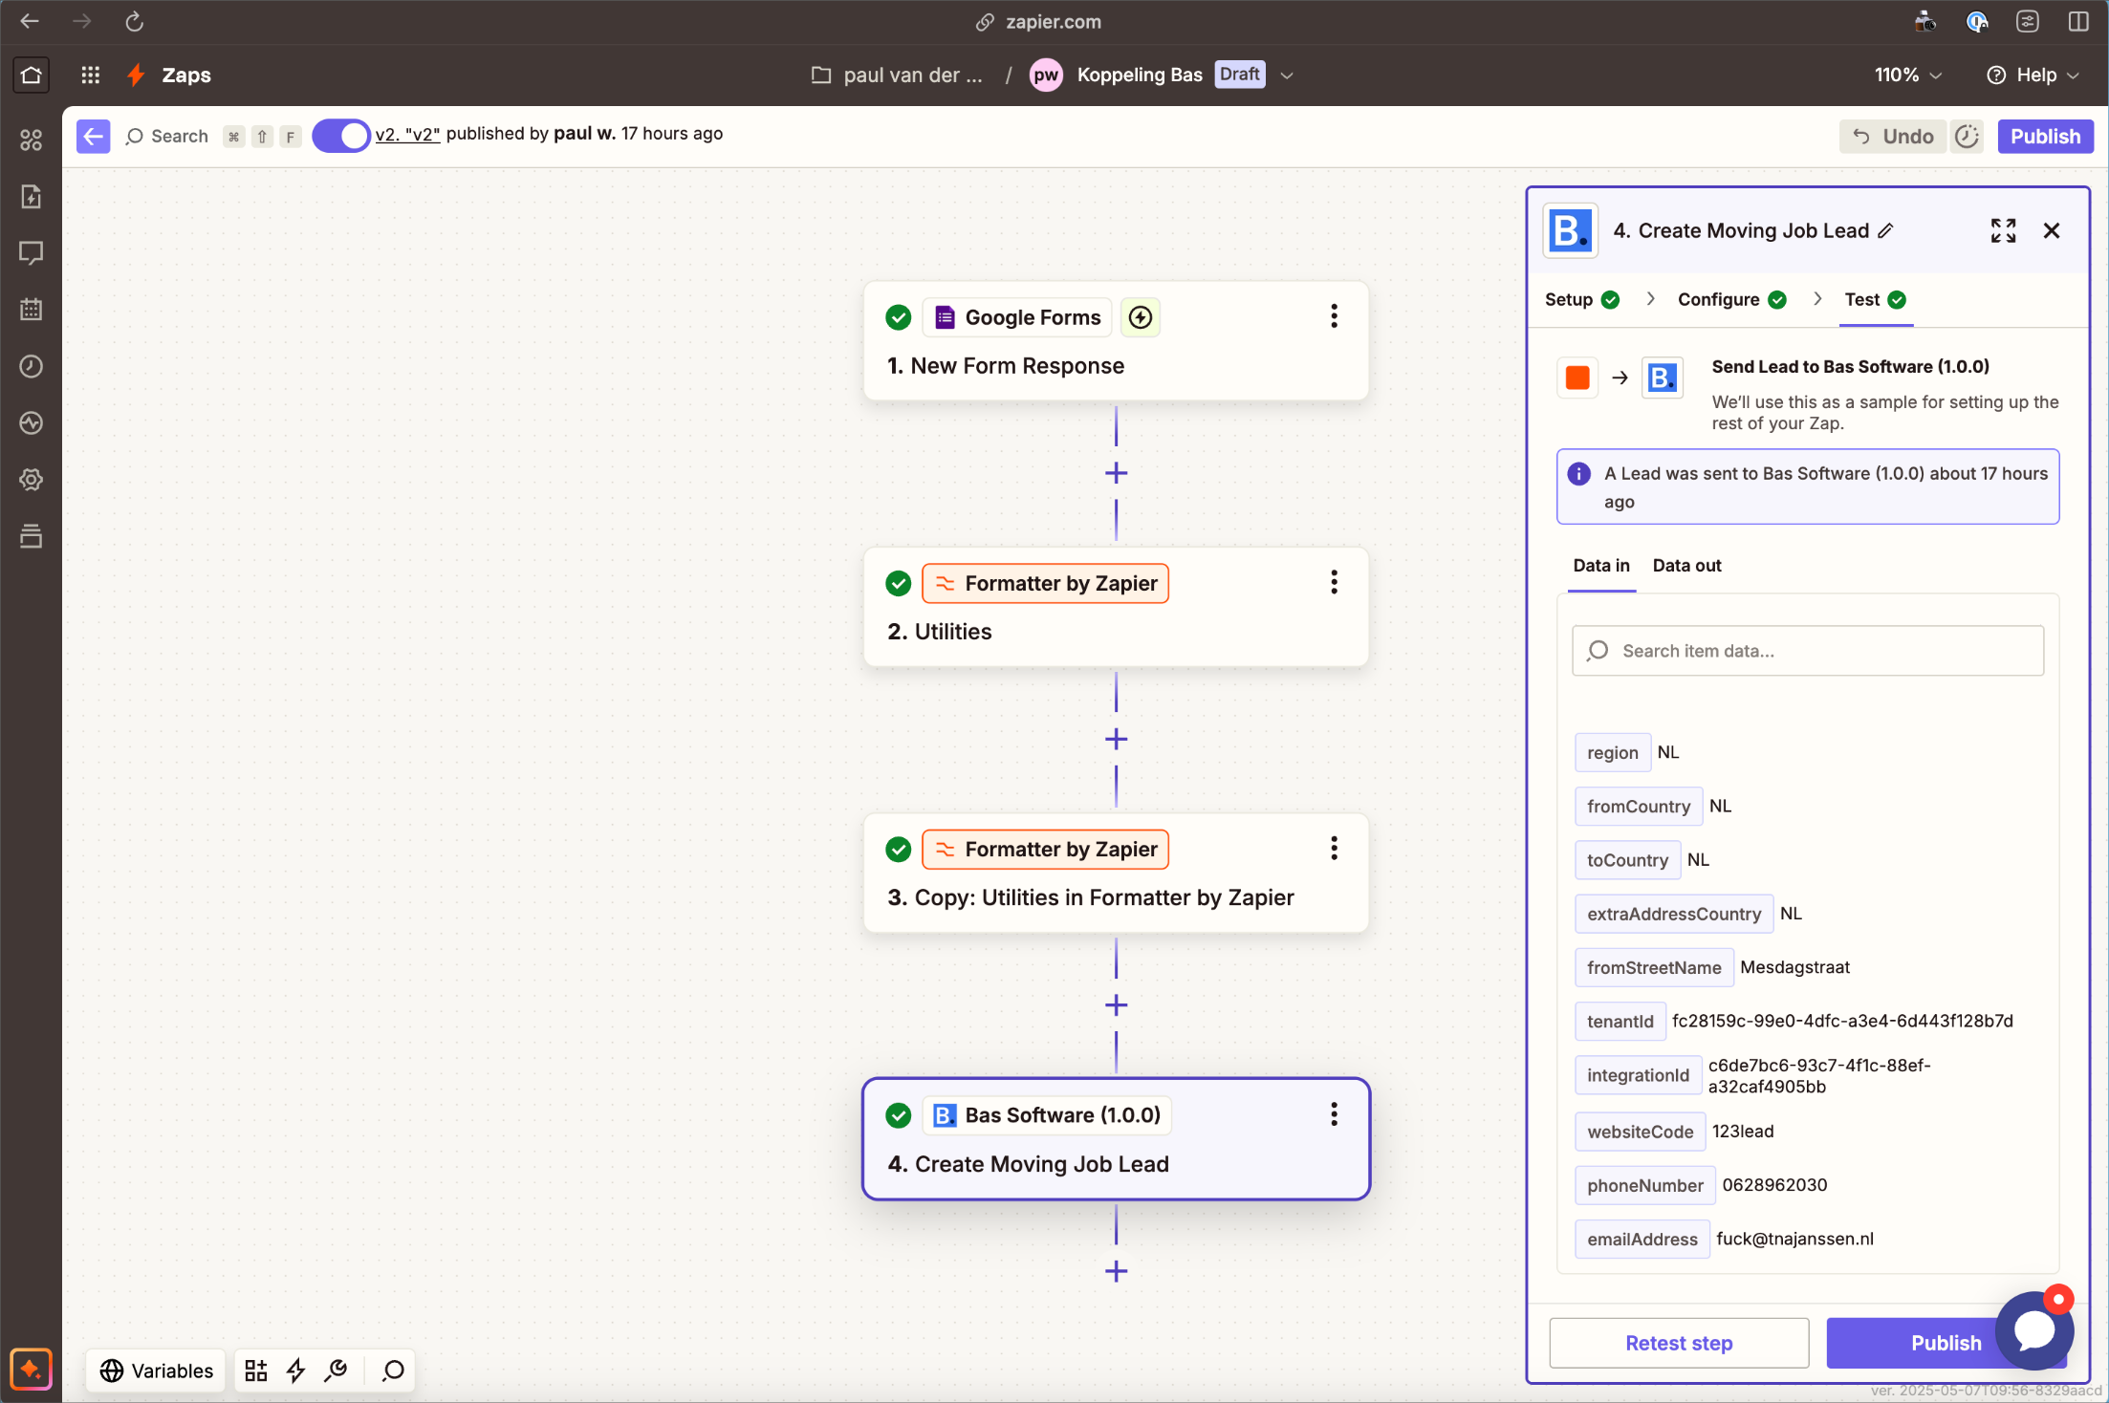Open the settings gear in the left sidebar
Image resolution: width=2109 pixels, height=1403 pixels.
coord(31,480)
